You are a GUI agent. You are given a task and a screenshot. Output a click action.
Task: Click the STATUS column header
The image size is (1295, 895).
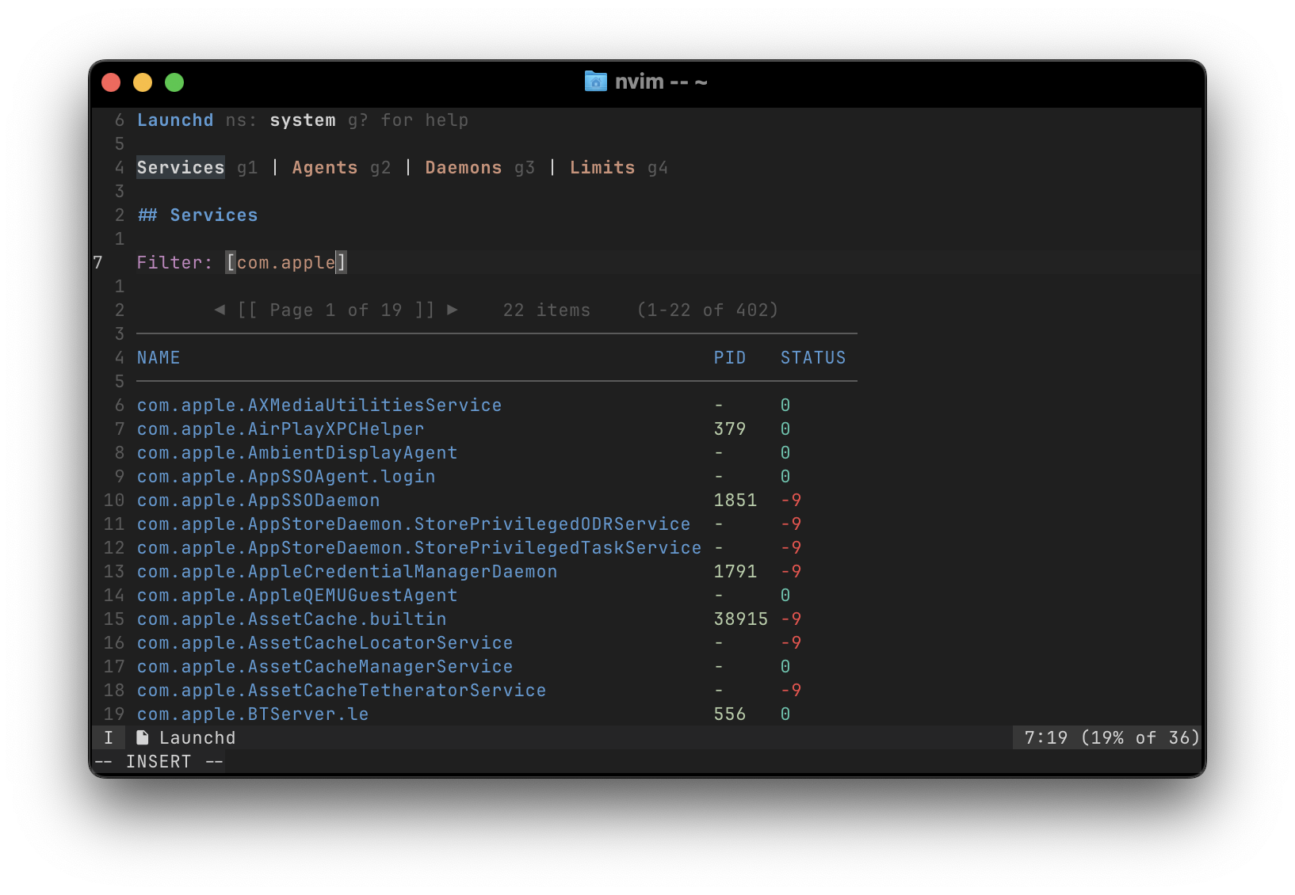(813, 357)
